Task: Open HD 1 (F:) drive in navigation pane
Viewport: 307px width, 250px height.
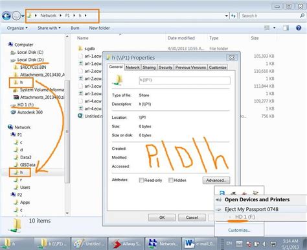Action: (x=25, y=105)
